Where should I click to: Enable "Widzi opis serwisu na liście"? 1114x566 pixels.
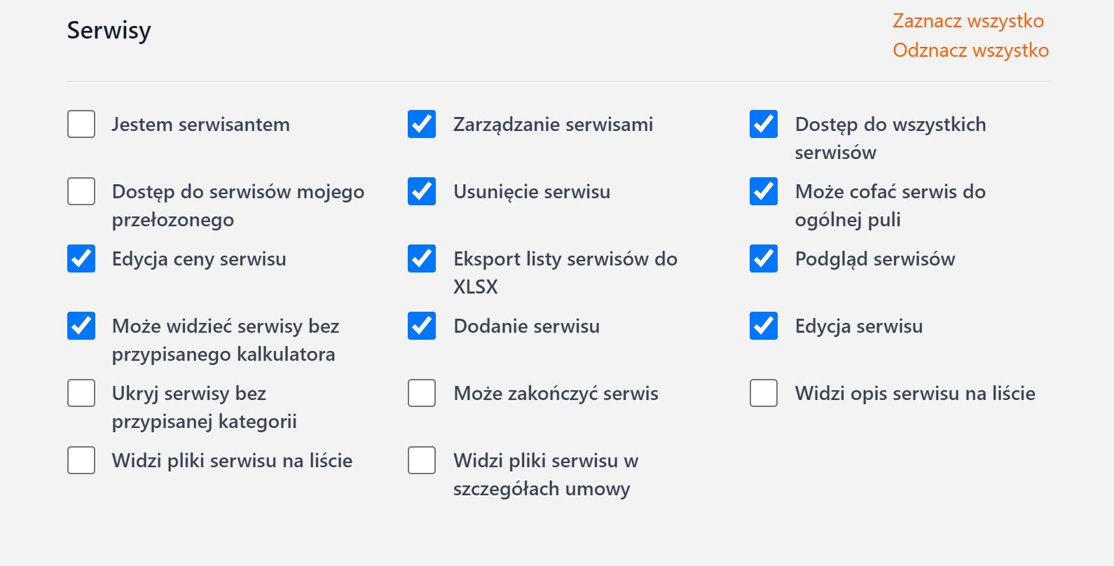pyautogui.click(x=764, y=393)
